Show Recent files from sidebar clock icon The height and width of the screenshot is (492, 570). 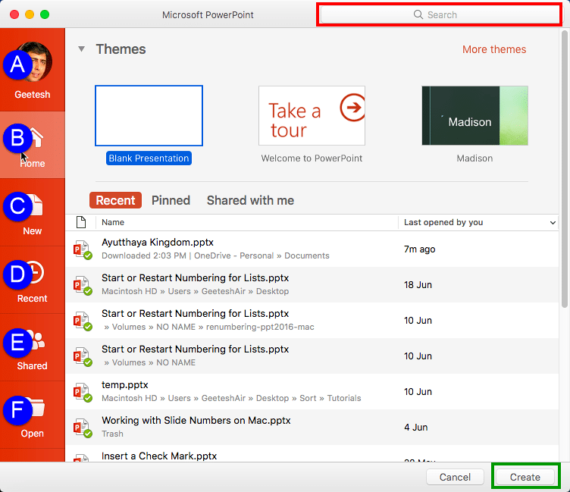point(33,274)
